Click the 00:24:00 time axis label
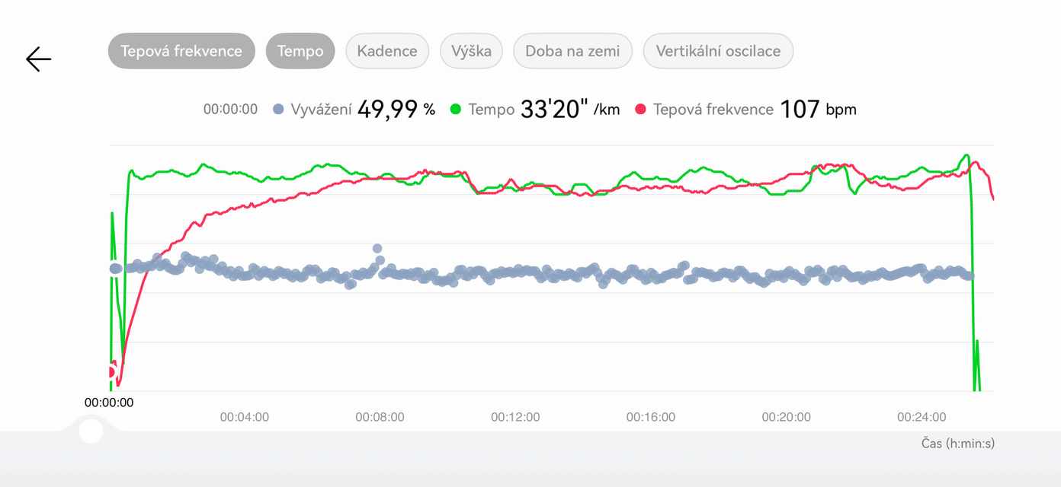The height and width of the screenshot is (487, 1061). click(922, 417)
